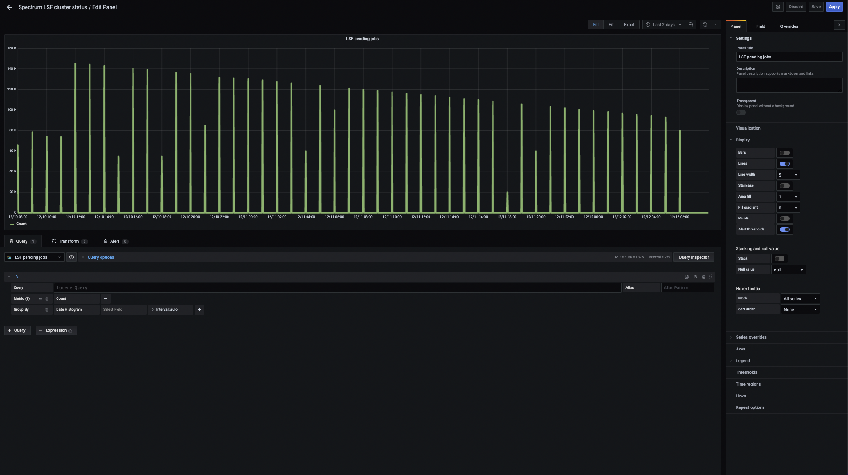Open the Area fill dropdown
The width and height of the screenshot is (848, 475).
click(788, 197)
